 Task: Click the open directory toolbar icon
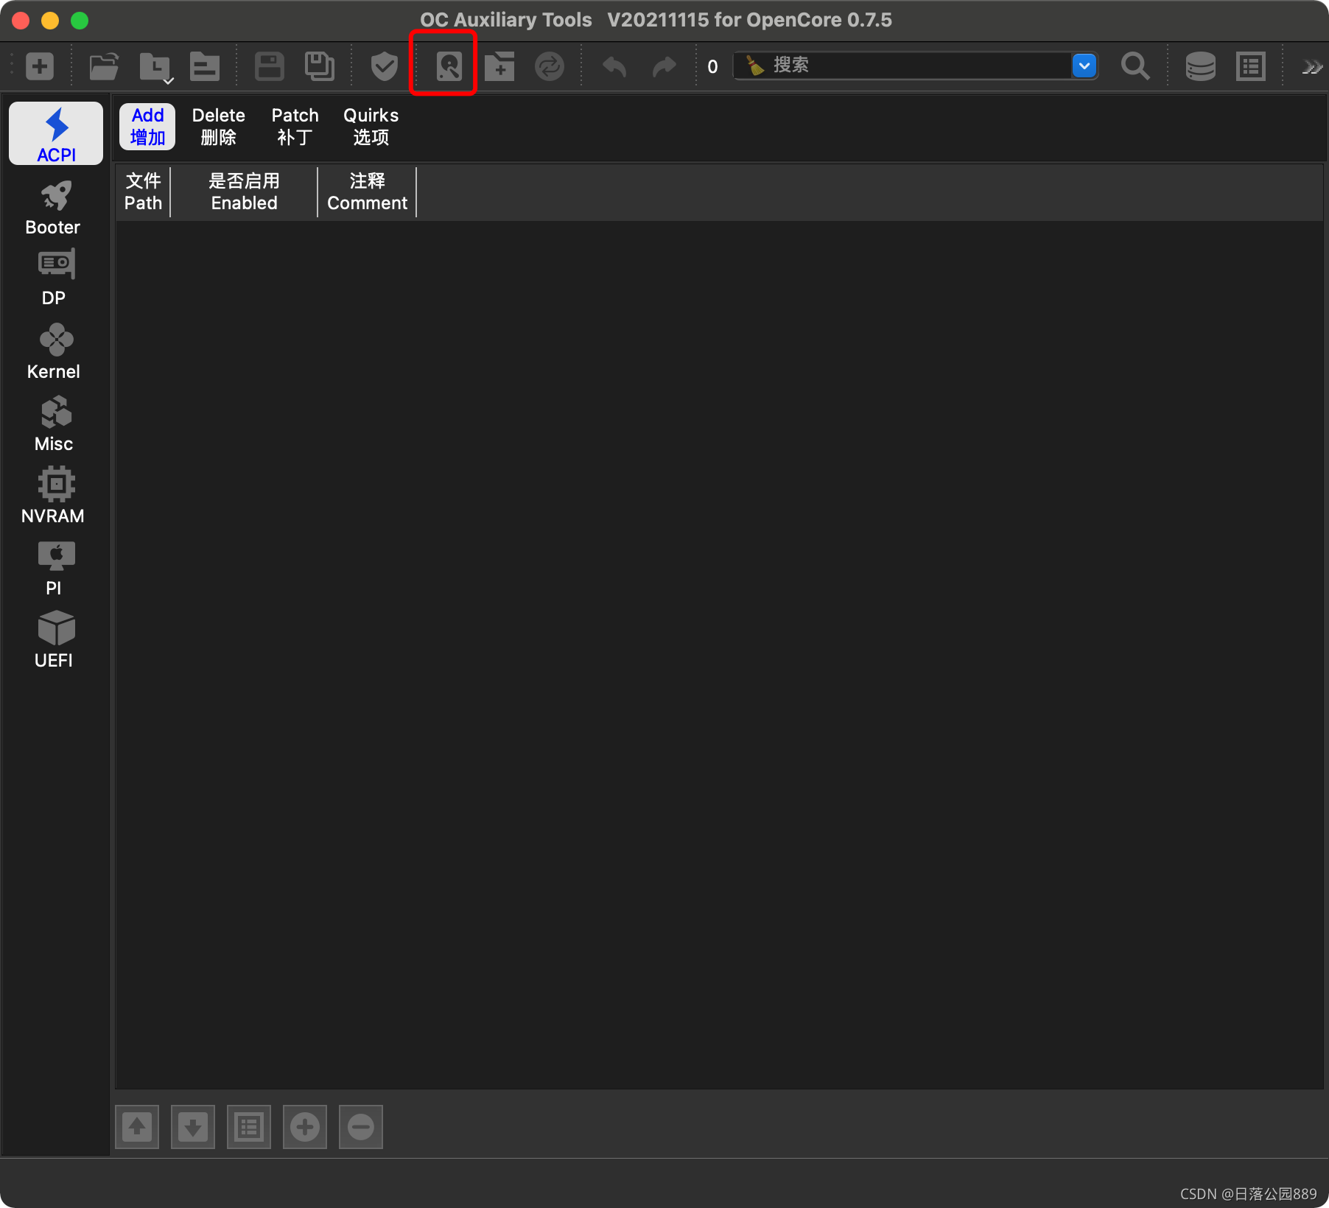(205, 66)
